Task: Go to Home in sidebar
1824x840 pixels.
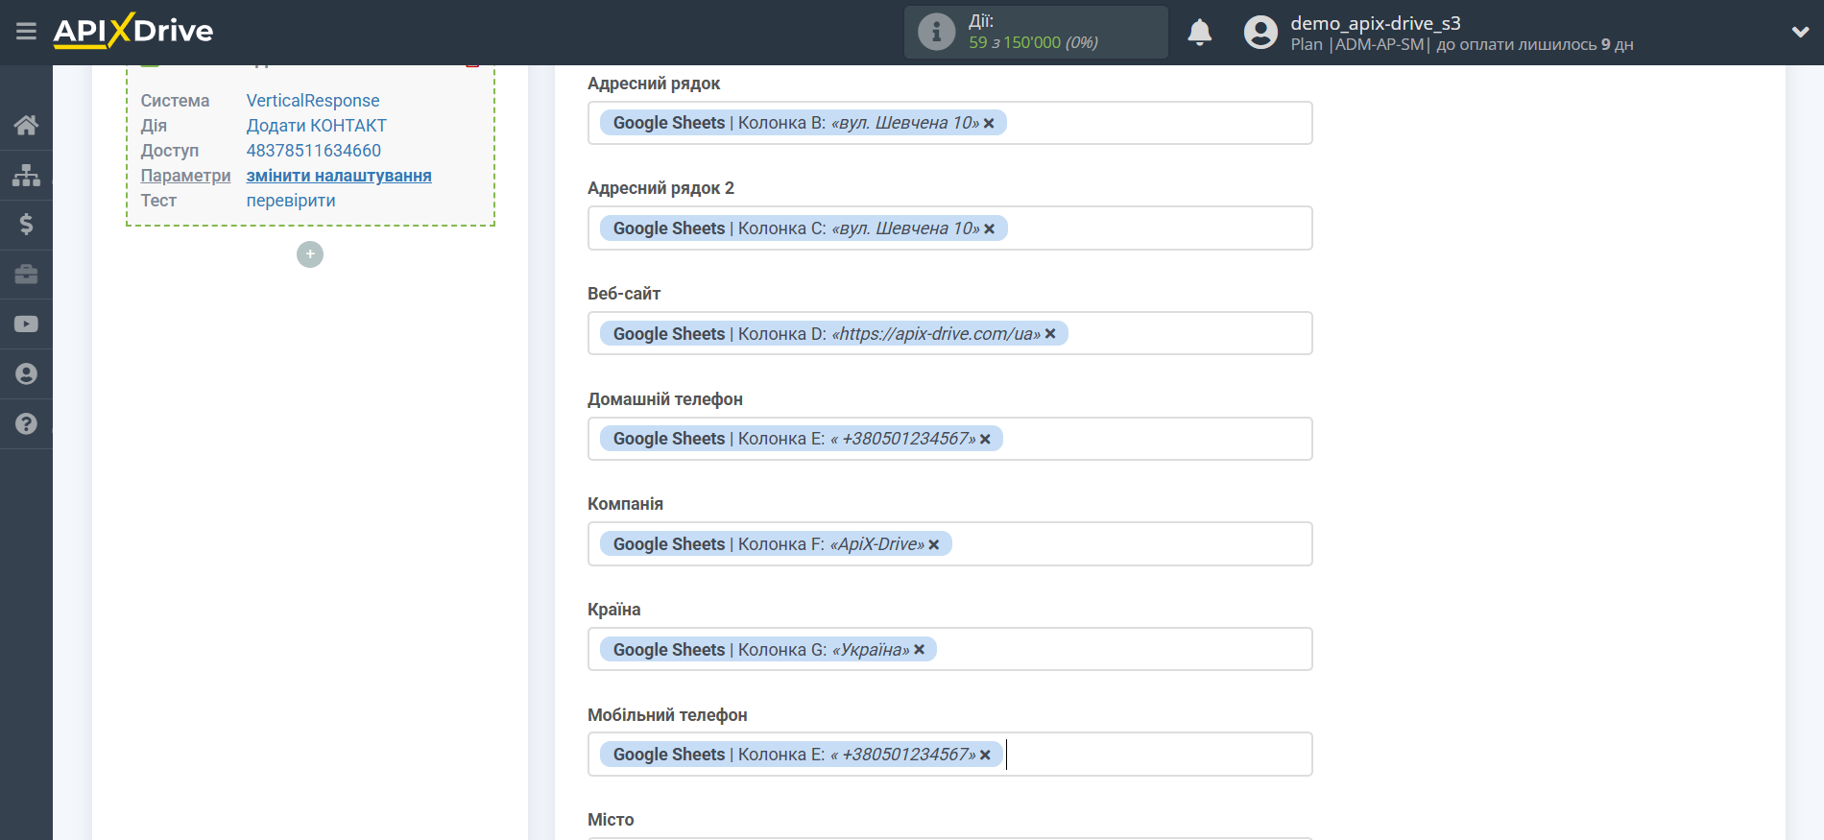Action: tap(26, 125)
